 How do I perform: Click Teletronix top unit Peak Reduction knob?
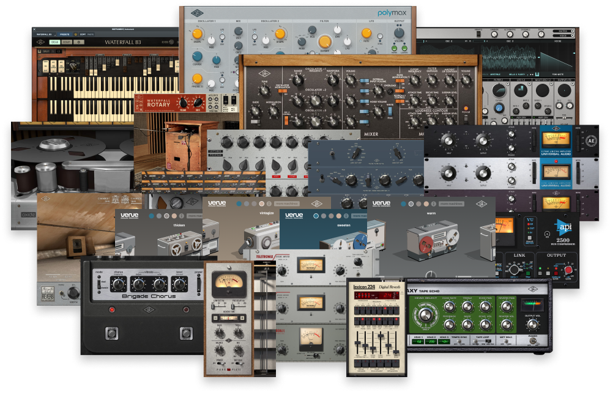coord(340,271)
